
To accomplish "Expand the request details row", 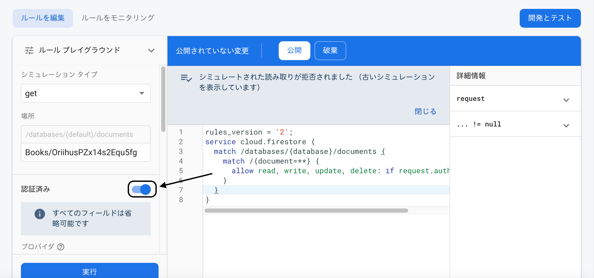I will coord(515,99).
